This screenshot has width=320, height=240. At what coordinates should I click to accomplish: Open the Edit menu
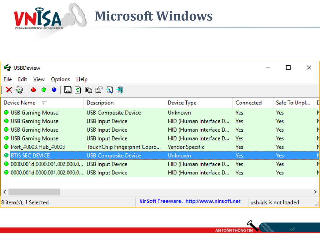point(22,79)
